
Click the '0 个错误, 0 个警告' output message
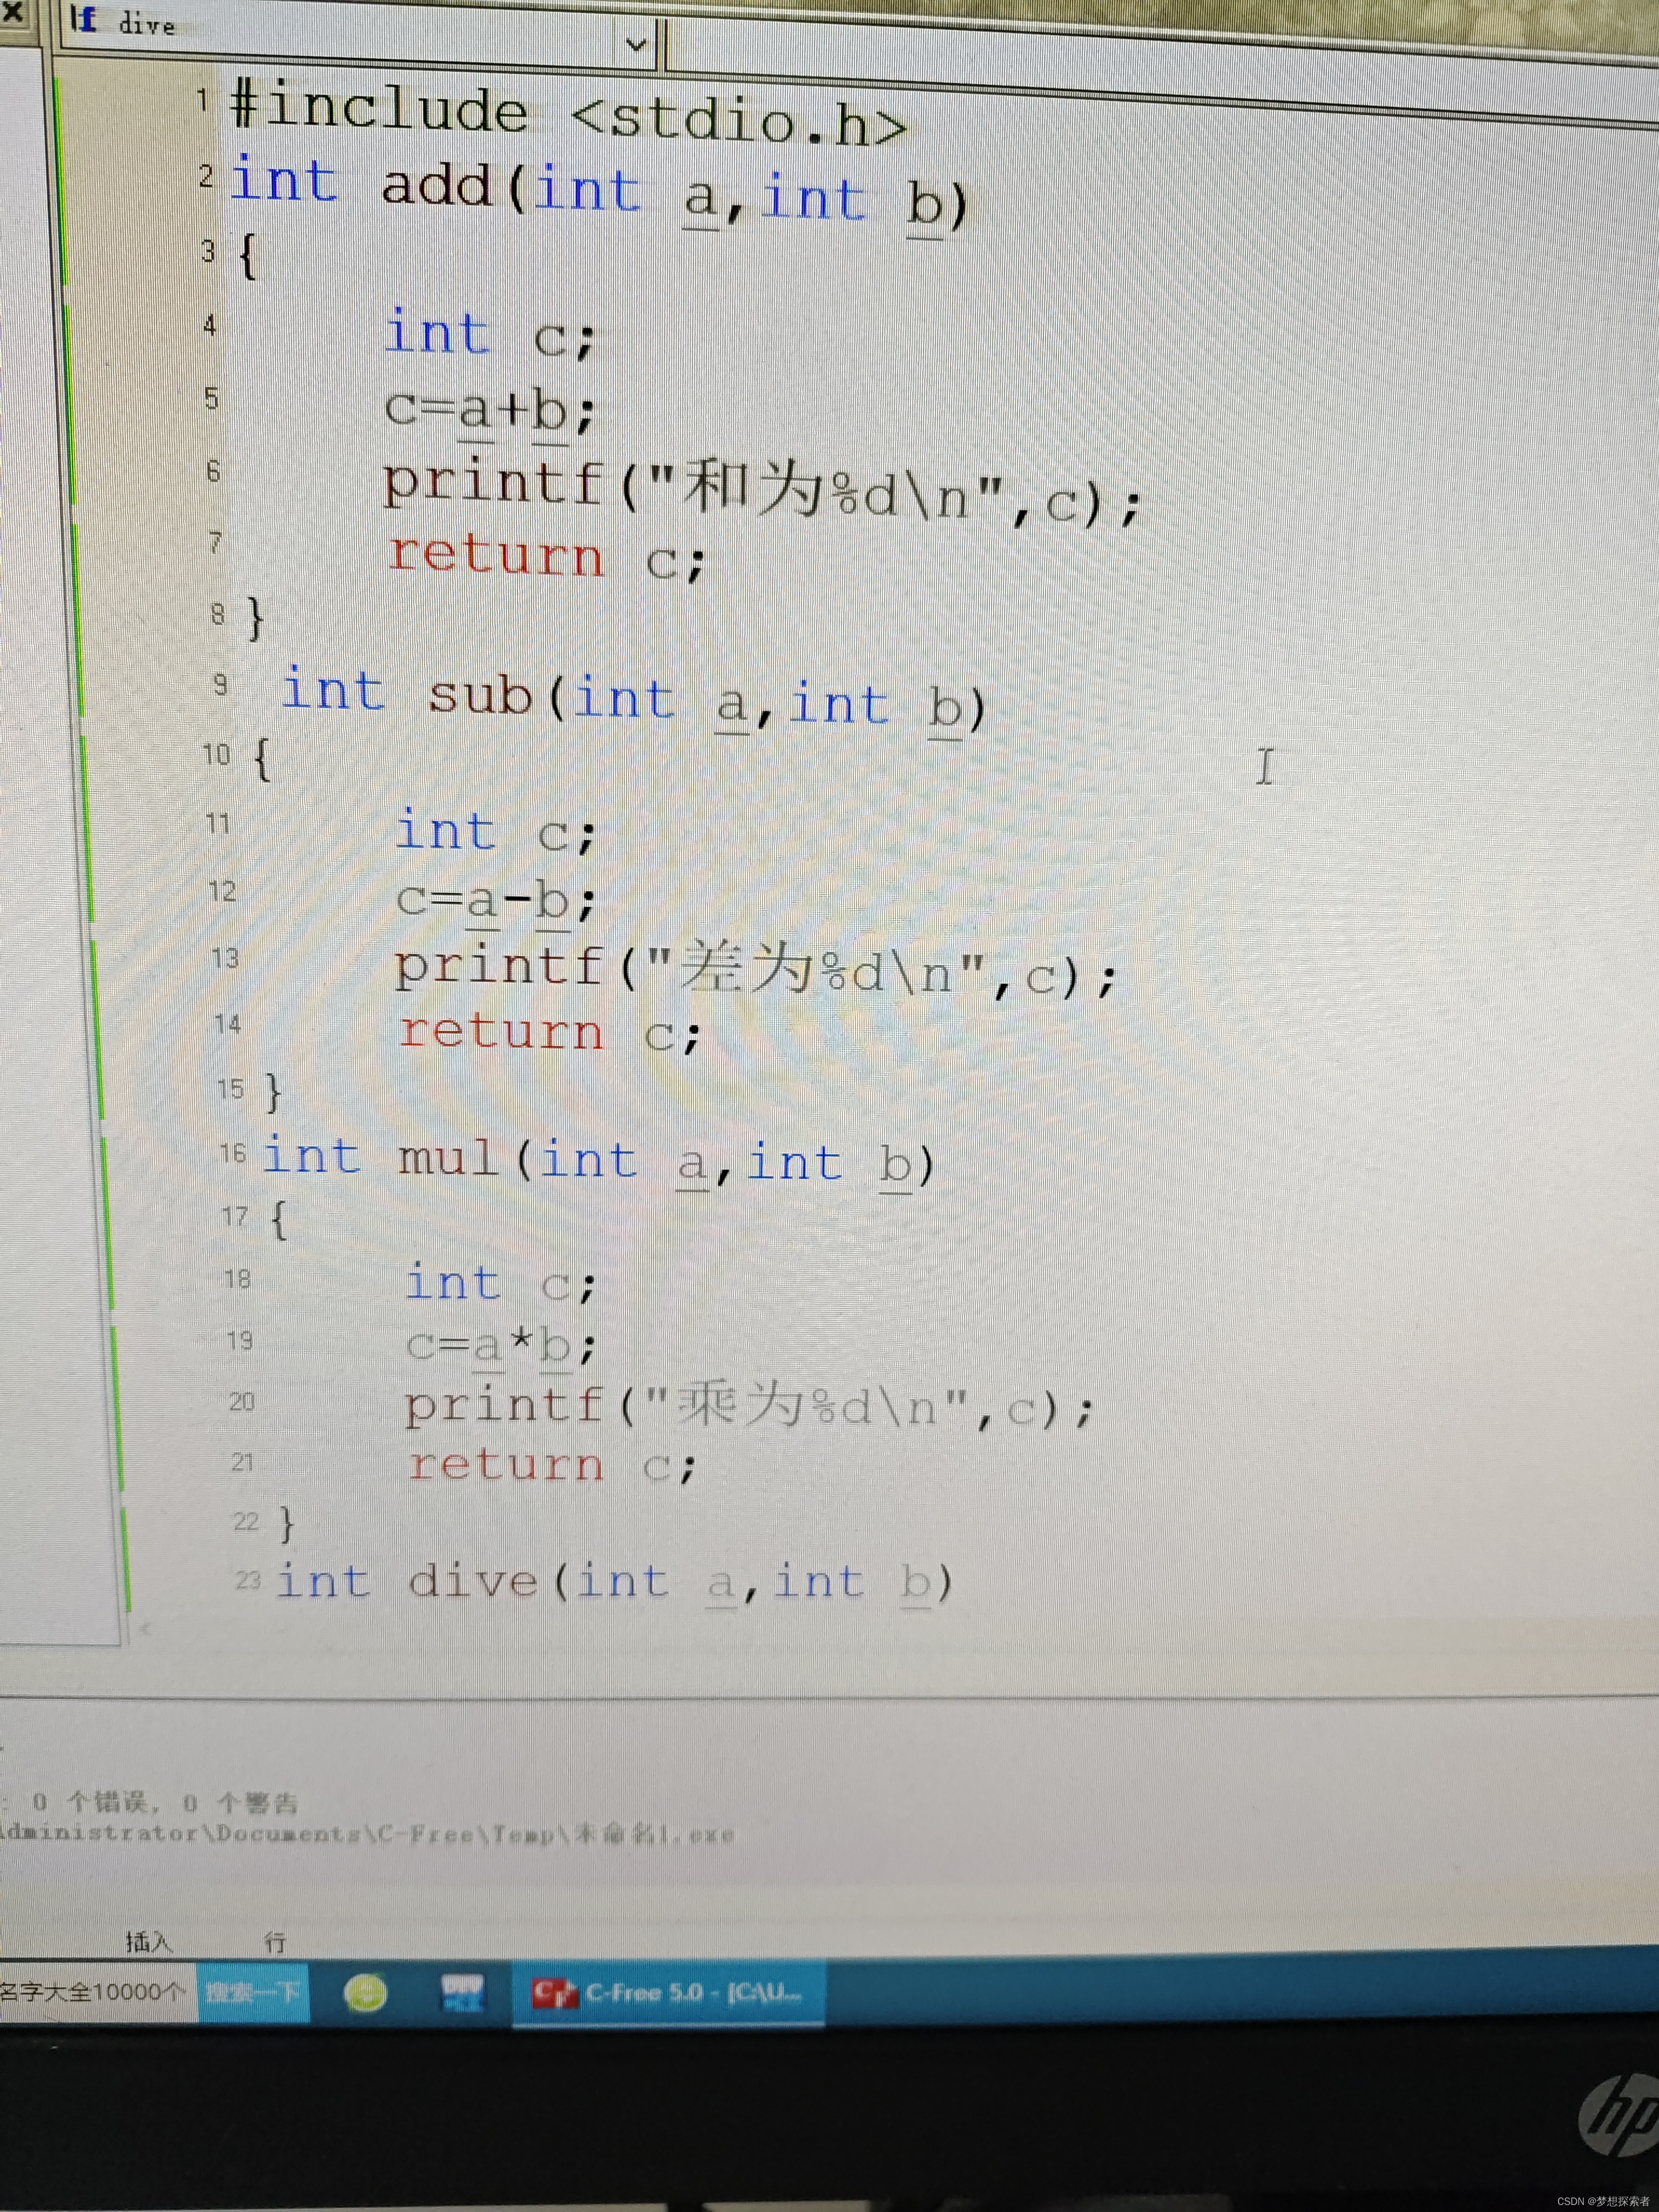tap(165, 1802)
